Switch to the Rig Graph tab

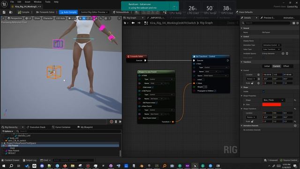click(131, 18)
